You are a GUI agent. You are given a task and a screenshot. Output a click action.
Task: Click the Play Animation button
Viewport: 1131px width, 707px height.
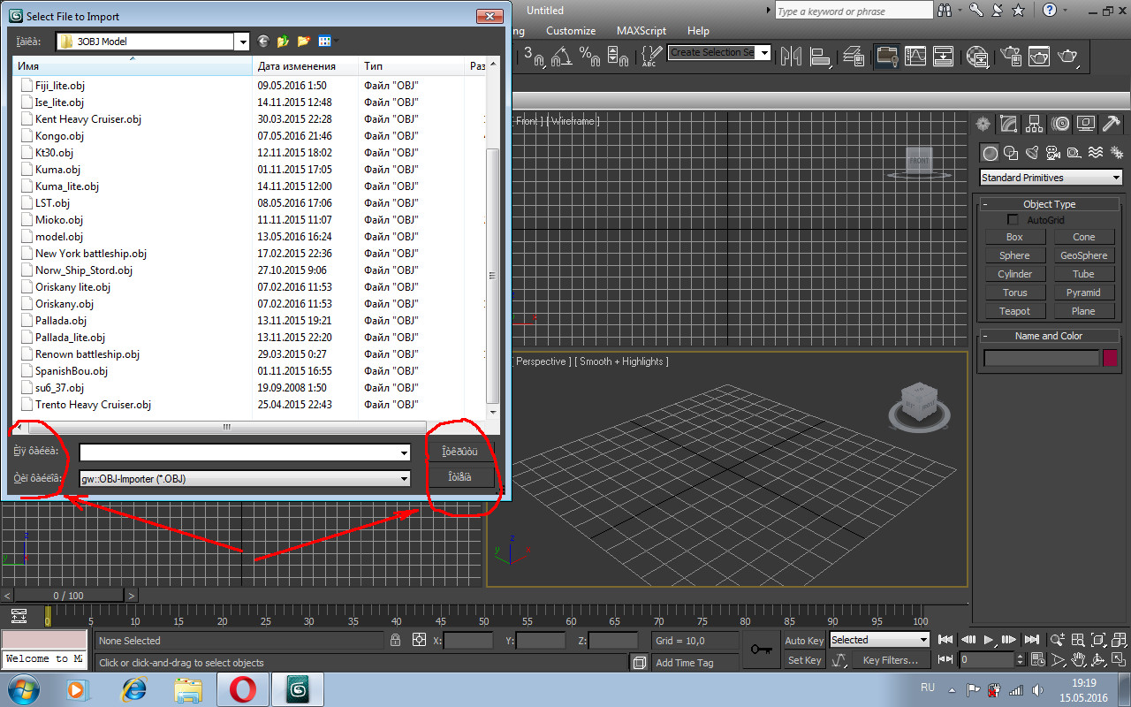point(989,640)
